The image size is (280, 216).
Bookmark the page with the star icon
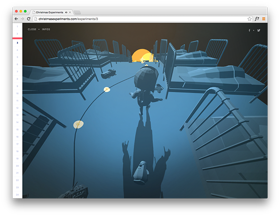pyautogui.click(x=249, y=19)
